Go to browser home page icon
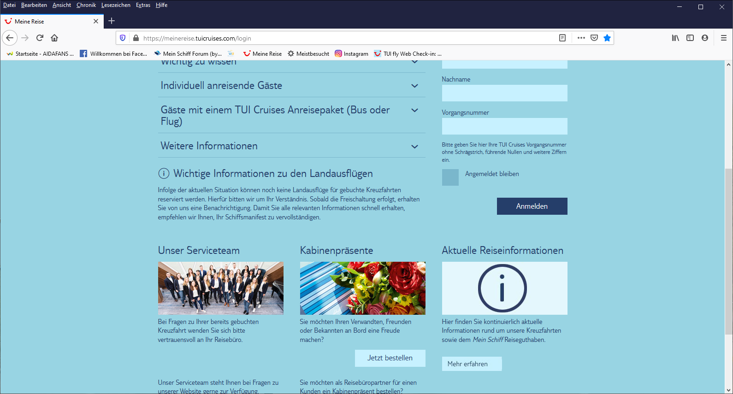733x394 pixels. [54, 38]
